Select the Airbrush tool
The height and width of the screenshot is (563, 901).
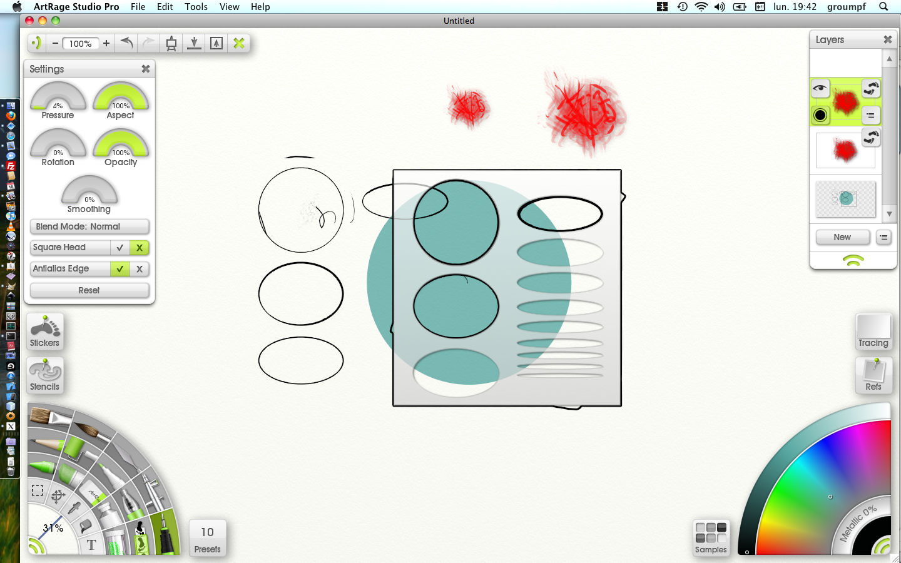pyautogui.click(x=153, y=492)
